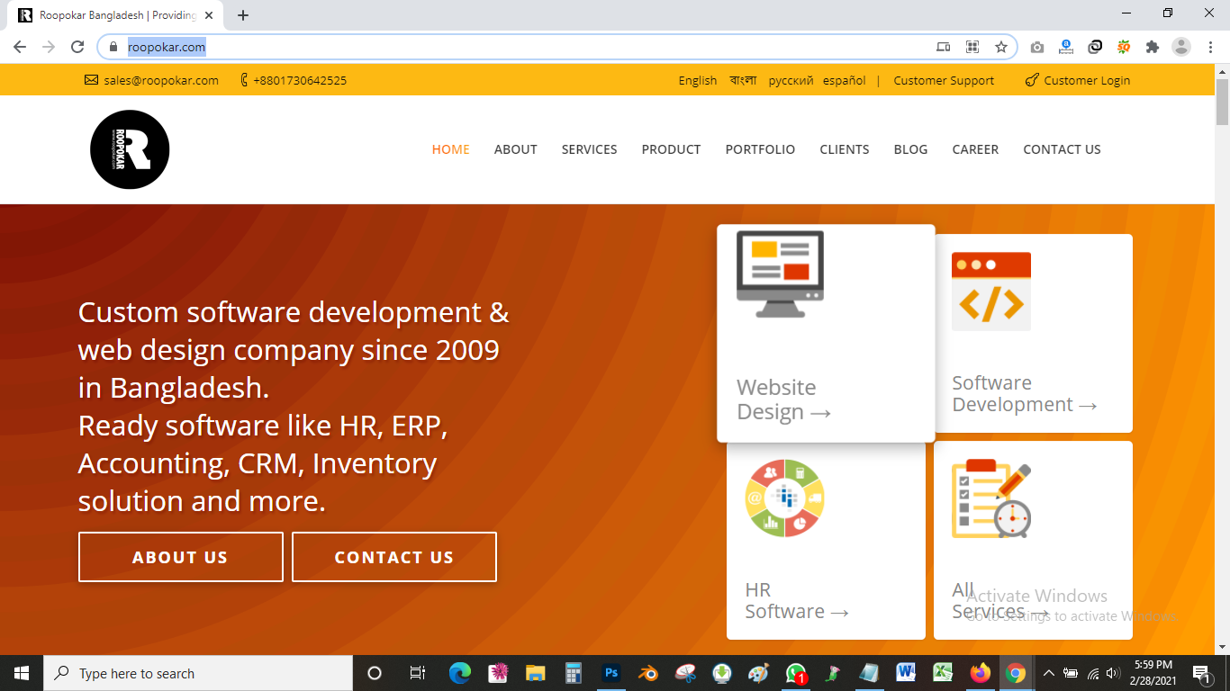
Task: Click the Website Design monitor icon
Action: coord(780,274)
